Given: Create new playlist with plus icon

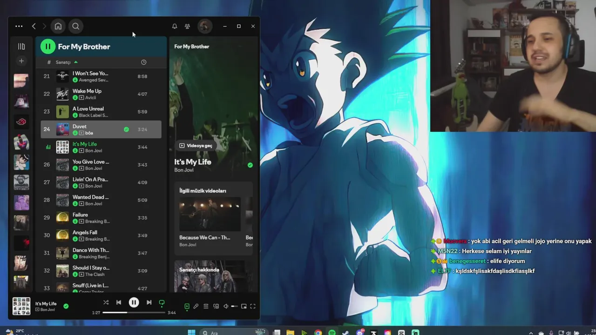Looking at the screenshot, I should coord(21,61).
